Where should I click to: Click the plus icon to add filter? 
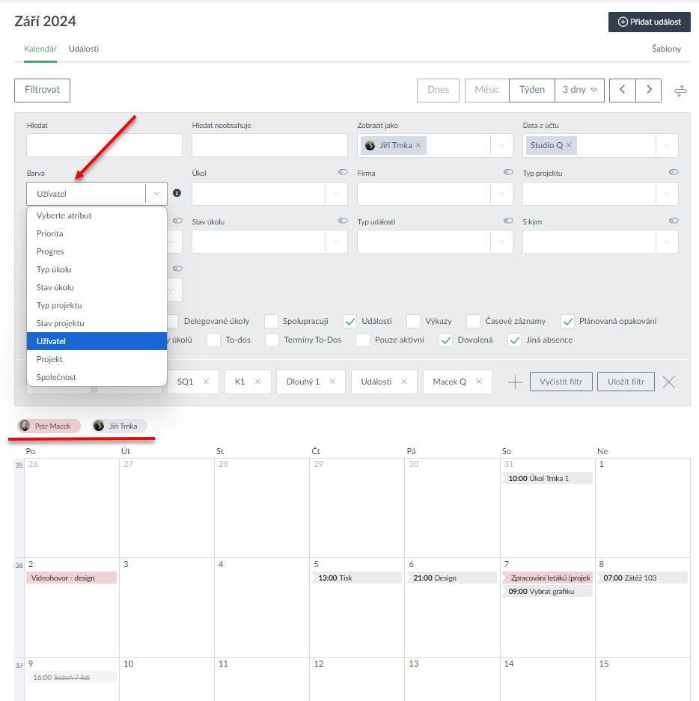(515, 382)
